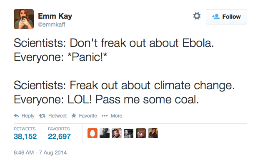Open the gear settings icon

tap(197, 16)
